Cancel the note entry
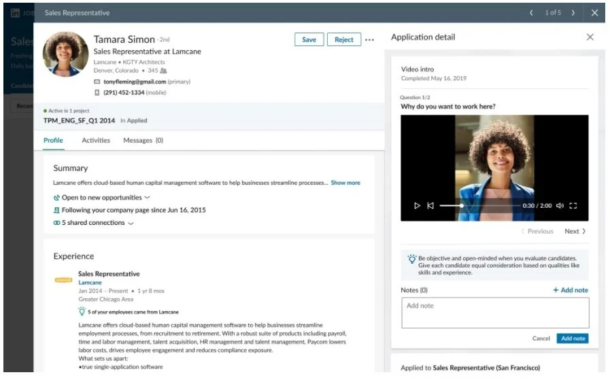The width and height of the screenshot is (610, 379). [541, 338]
